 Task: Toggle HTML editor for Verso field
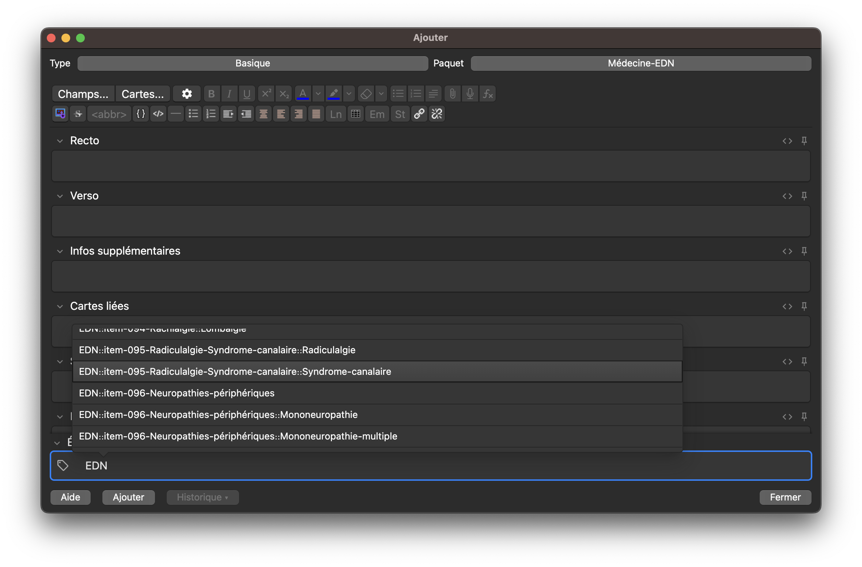787,196
